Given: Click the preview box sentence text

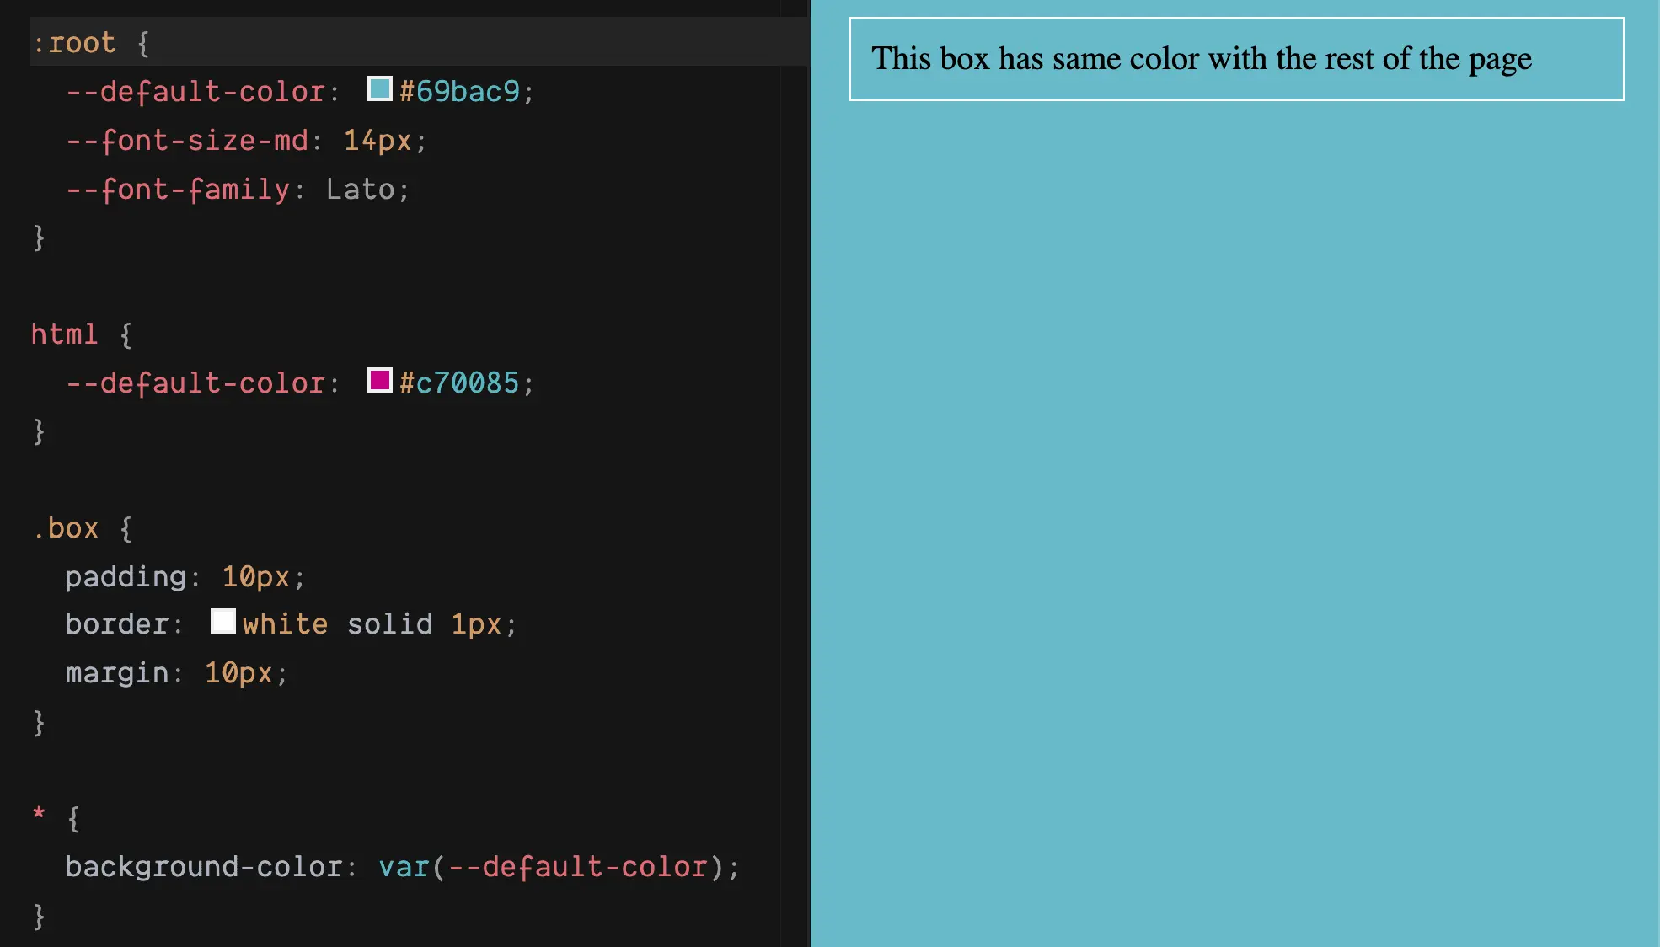Looking at the screenshot, I should [x=1201, y=58].
